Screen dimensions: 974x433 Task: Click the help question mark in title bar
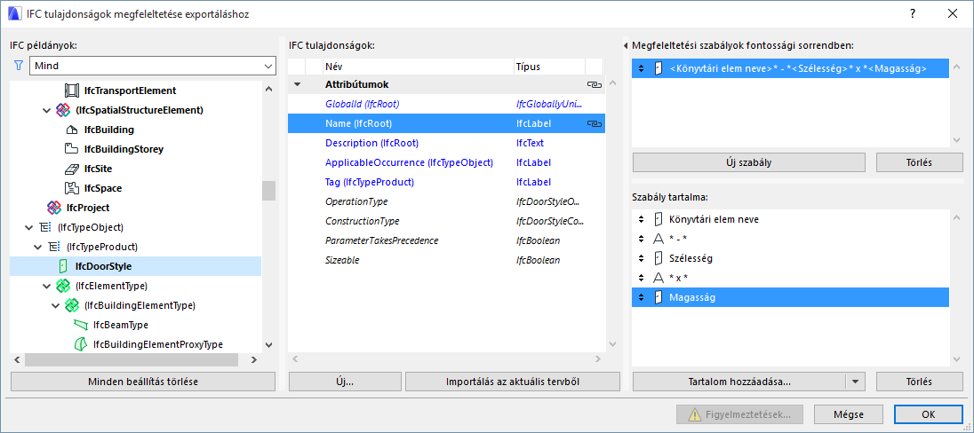coord(913,13)
